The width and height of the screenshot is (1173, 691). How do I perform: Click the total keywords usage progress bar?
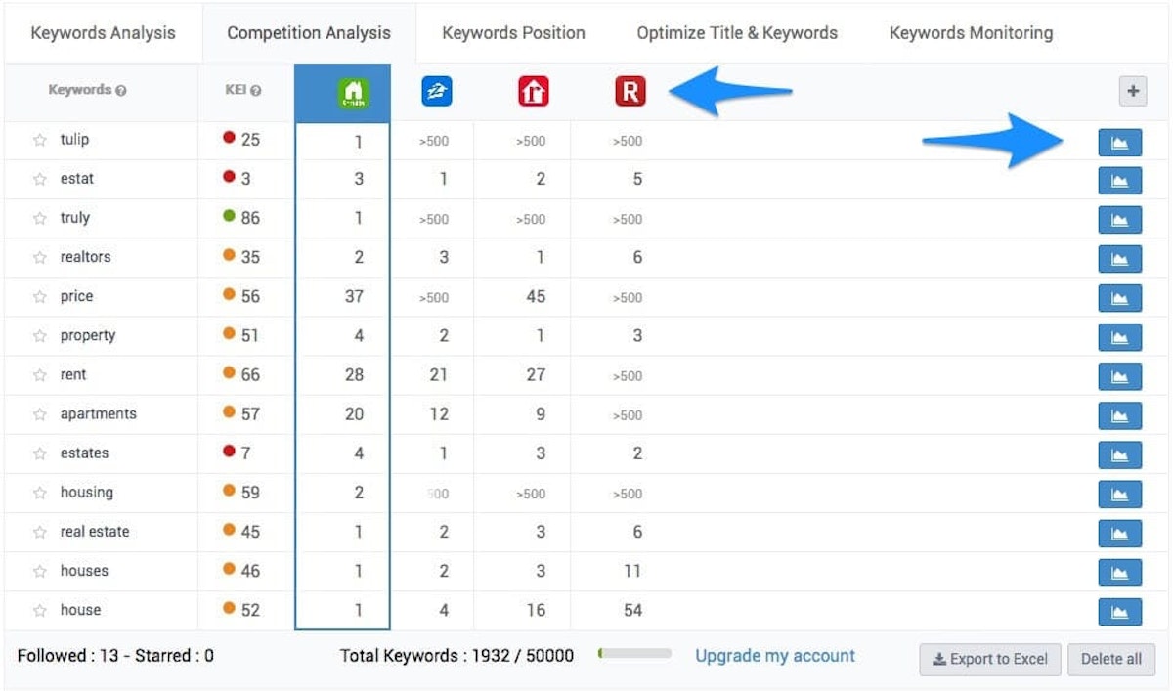[x=634, y=654]
